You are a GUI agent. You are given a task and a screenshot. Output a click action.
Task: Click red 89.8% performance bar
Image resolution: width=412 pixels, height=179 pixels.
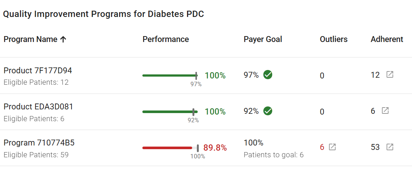167,148
